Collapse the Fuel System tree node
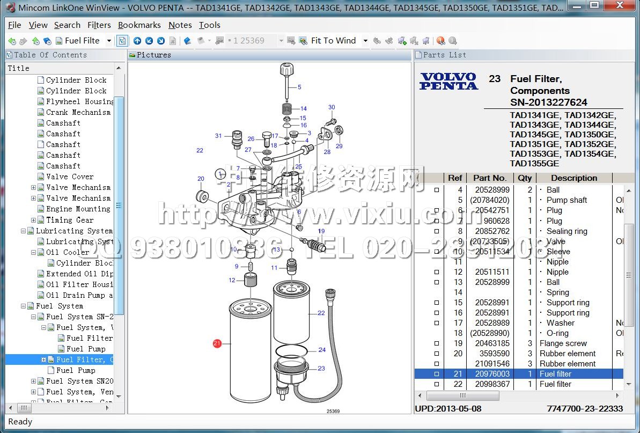The width and height of the screenshot is (640, 433). (24, 306)
